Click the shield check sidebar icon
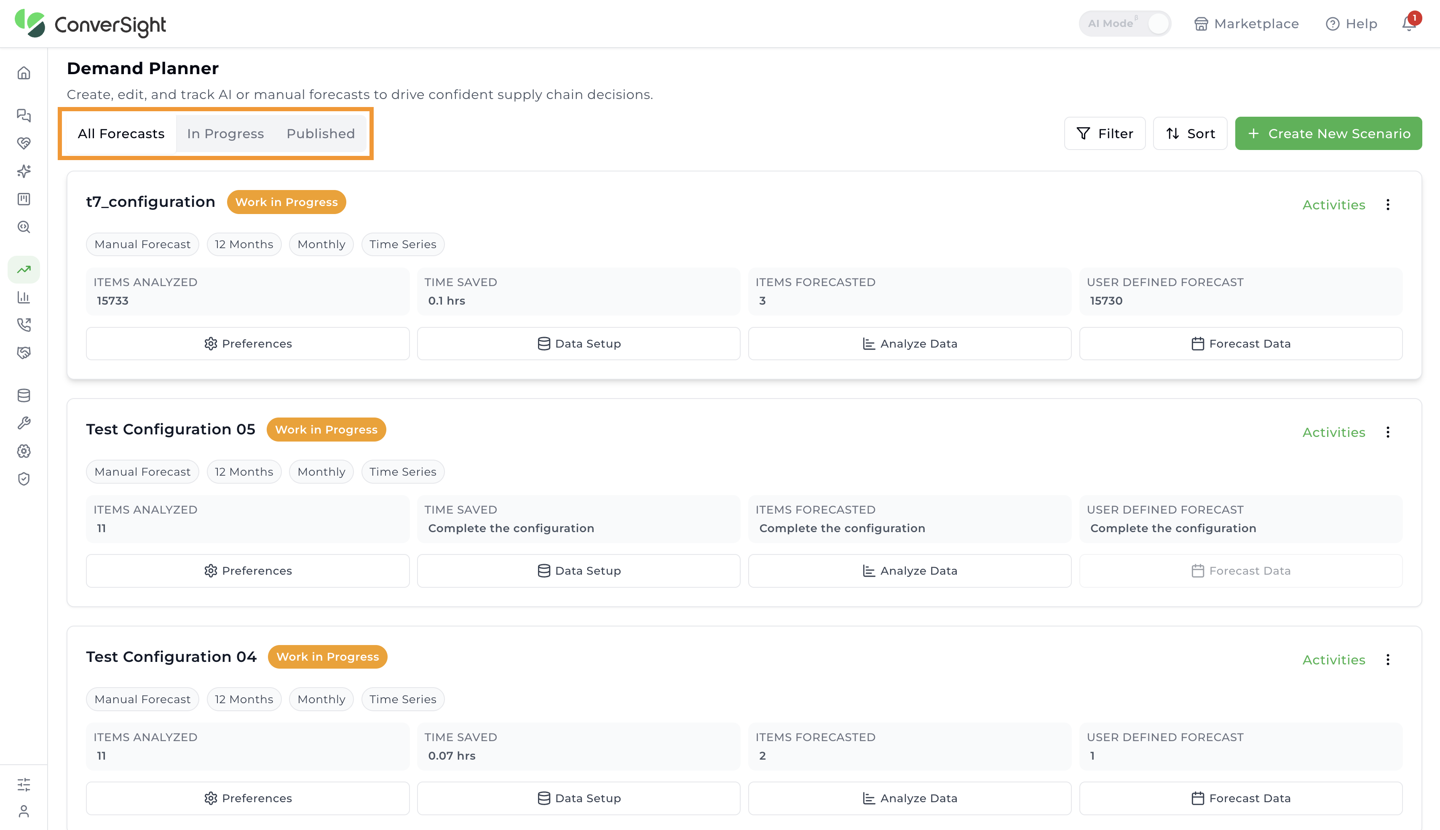This screenshot has height=830, width=1440. pyautogui.click(x=23, y=479)
